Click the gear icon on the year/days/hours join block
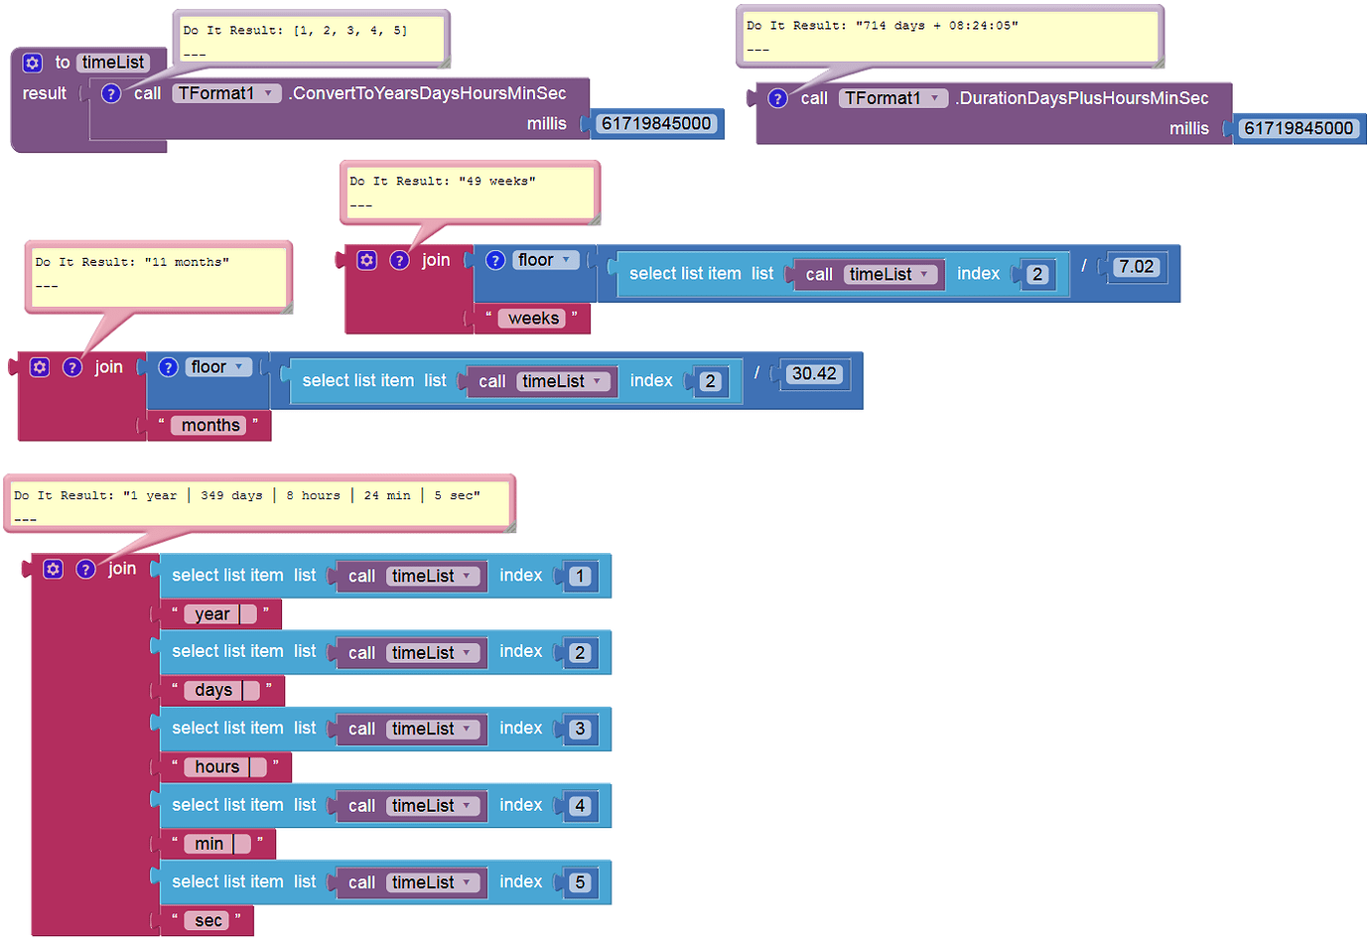1370x941 pixels. pos(54,569)
